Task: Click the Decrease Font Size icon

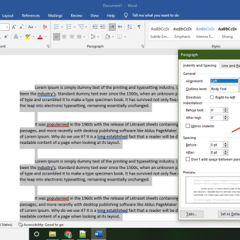Action: (x=21, y=27)
